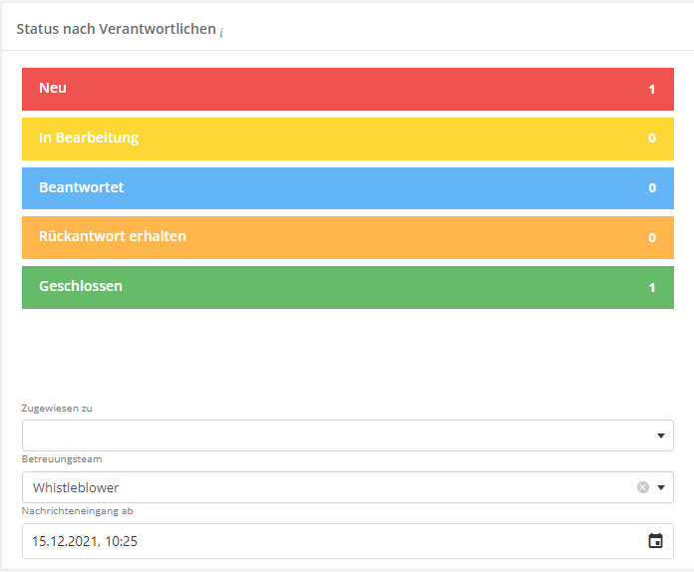Screen dimensions: 694x572
Task: Open the calendar picker icon
Action: coord(655,541)
